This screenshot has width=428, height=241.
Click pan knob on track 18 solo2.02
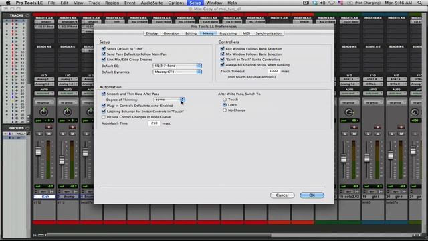349,112
